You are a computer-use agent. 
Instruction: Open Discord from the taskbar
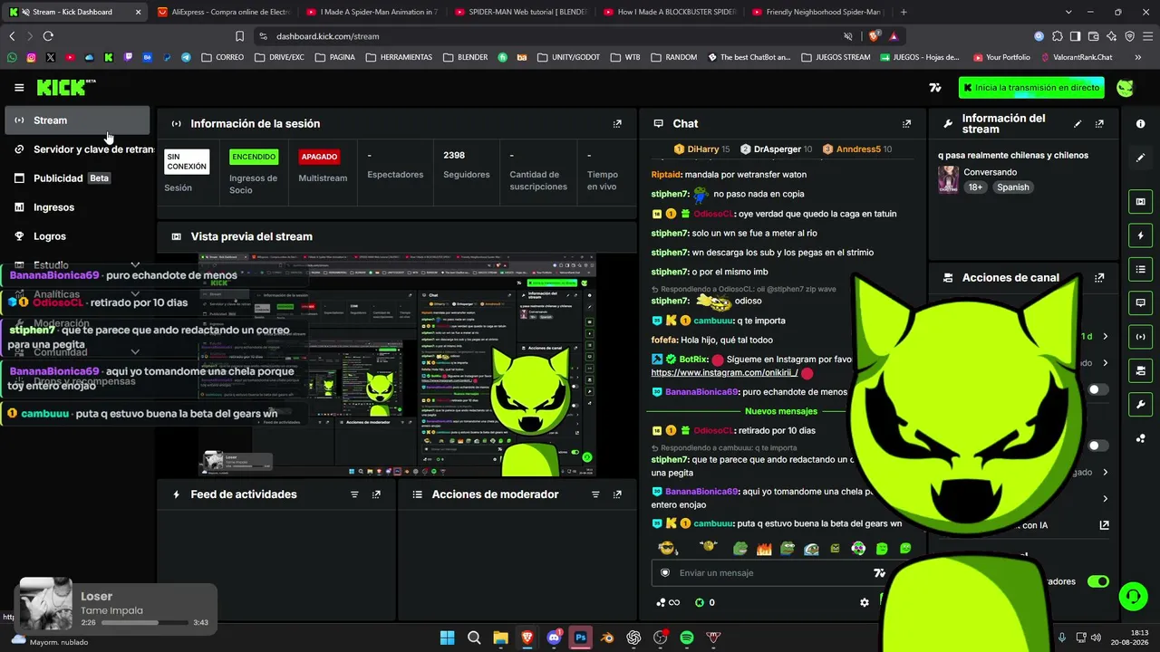point(554,638)
